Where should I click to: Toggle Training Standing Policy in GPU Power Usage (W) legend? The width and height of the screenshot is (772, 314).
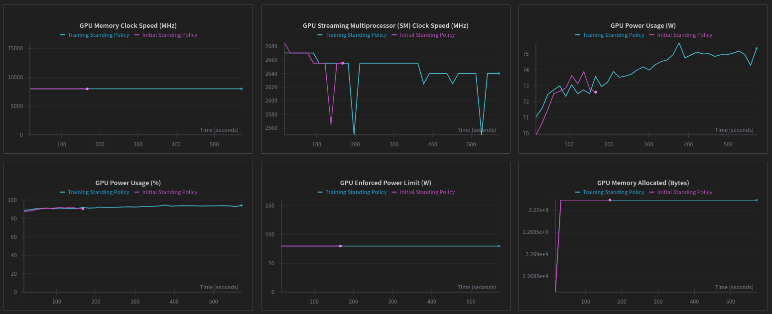click(613, 35)
